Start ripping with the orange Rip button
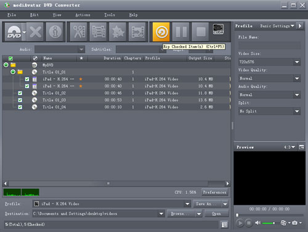Image resolution: width=308 pixels, height=232 pixels. [x=161, y=32]
